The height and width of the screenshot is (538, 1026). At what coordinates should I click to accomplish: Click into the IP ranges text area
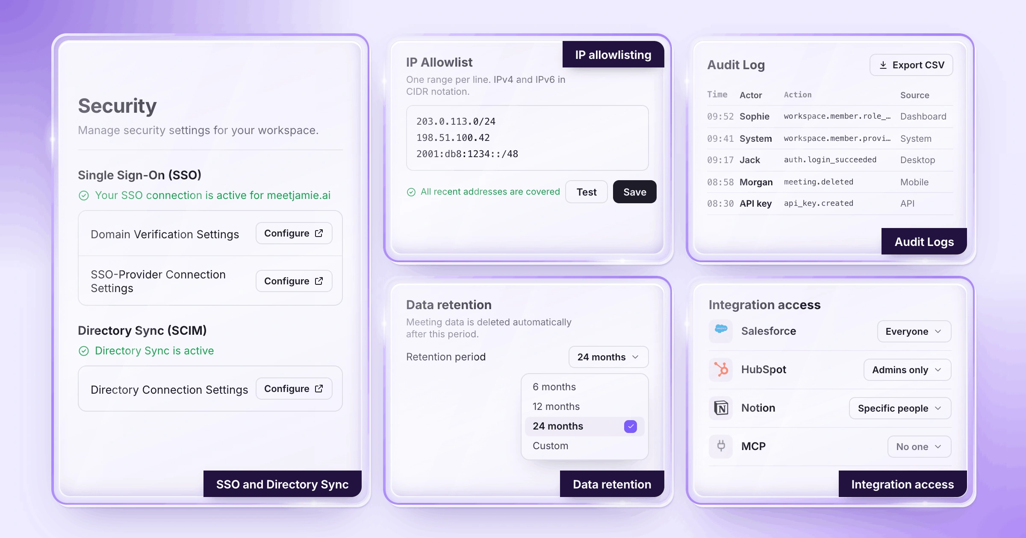tap(527, 138)
